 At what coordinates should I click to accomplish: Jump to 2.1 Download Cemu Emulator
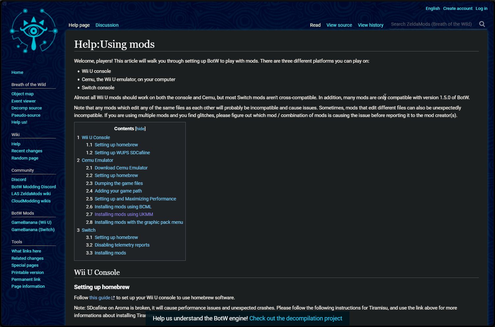(117, 168)
